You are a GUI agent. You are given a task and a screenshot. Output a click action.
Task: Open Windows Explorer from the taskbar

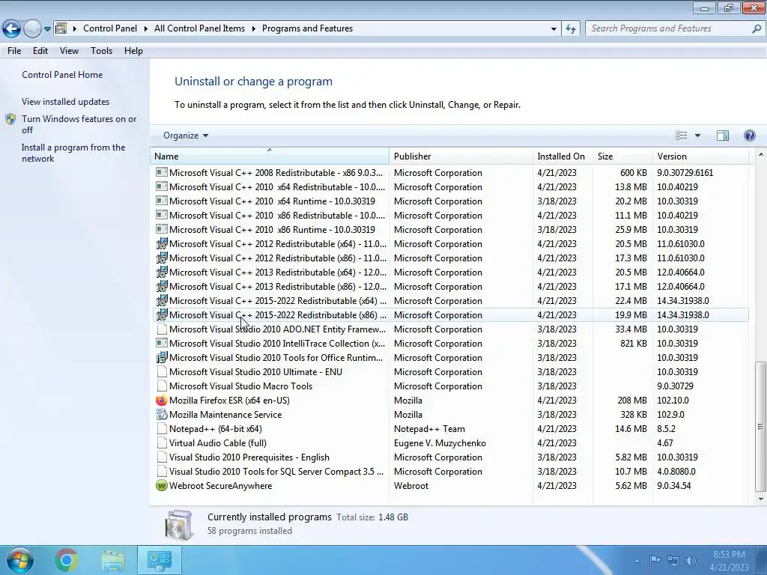(x=113, y=560)
